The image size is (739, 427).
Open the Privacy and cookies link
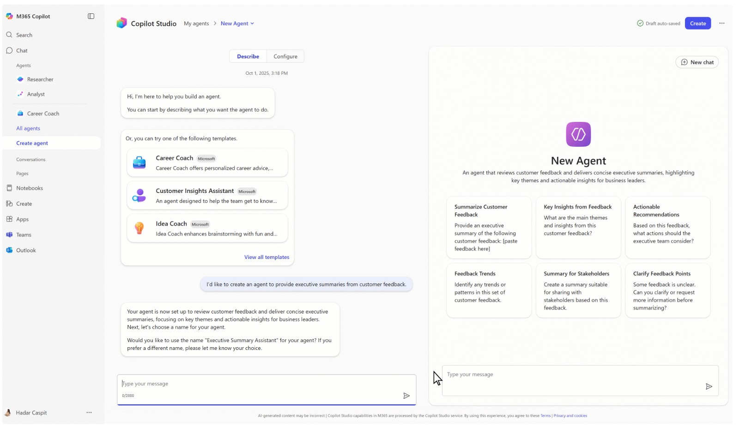[570, 415]
